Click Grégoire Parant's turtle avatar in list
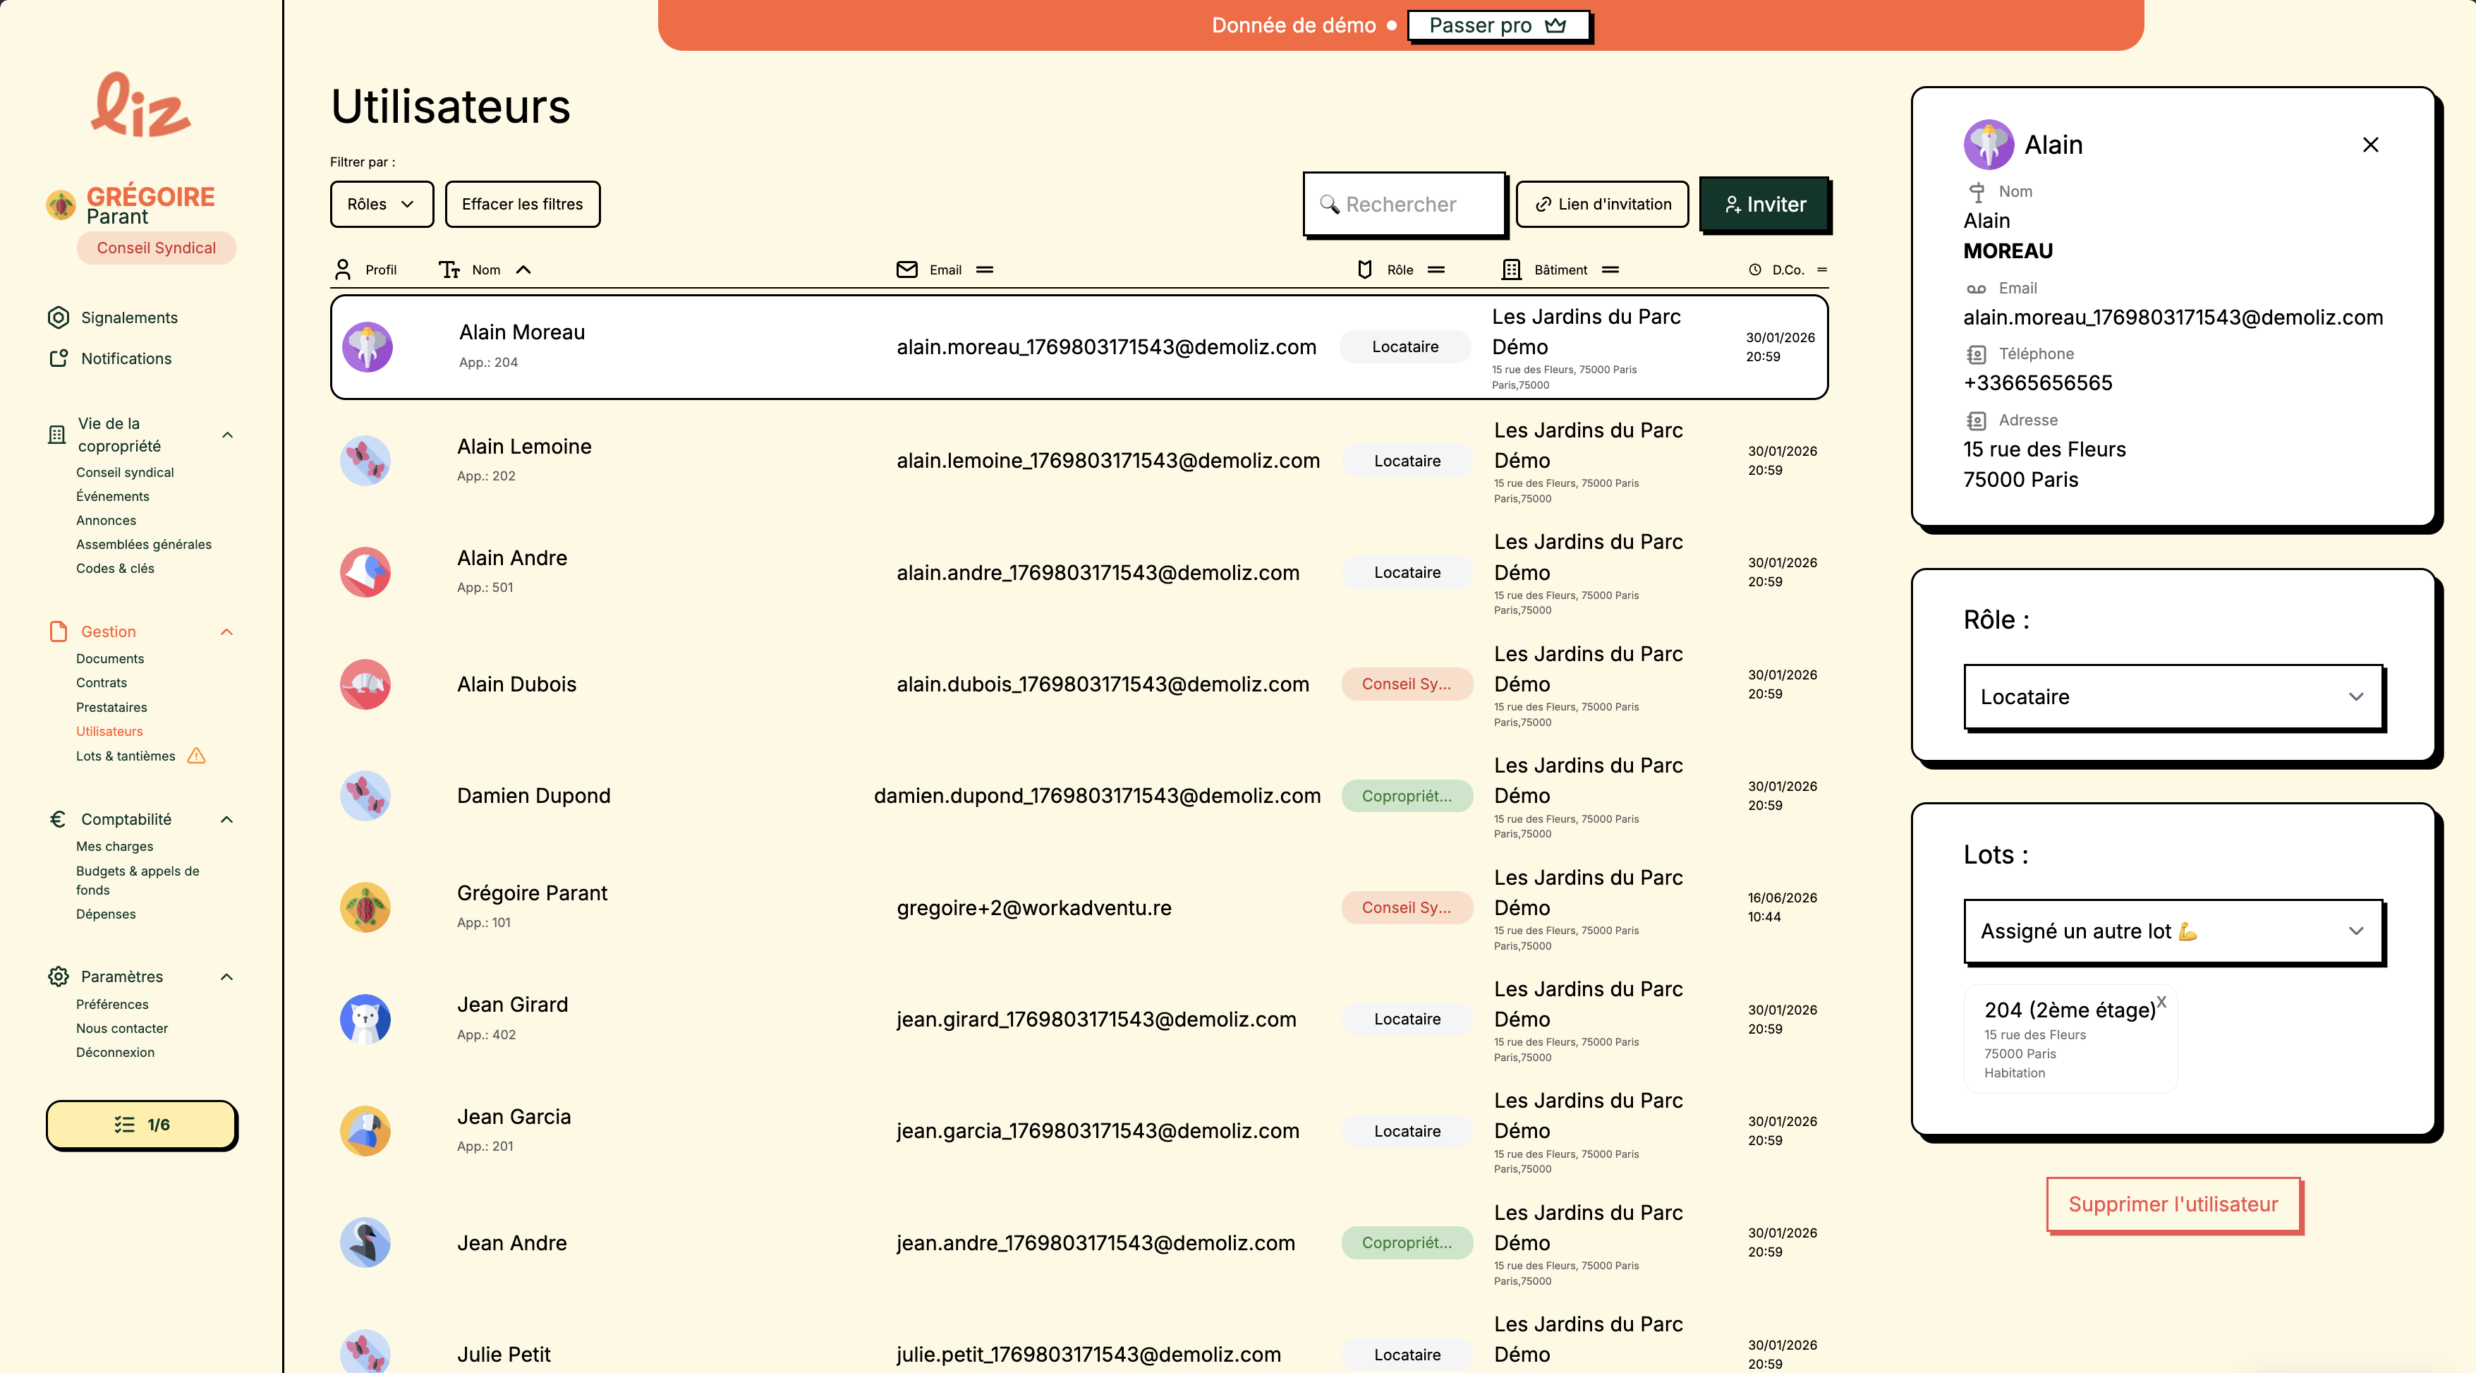This screenshot has width=2476, height=1373. click(365, 907)
